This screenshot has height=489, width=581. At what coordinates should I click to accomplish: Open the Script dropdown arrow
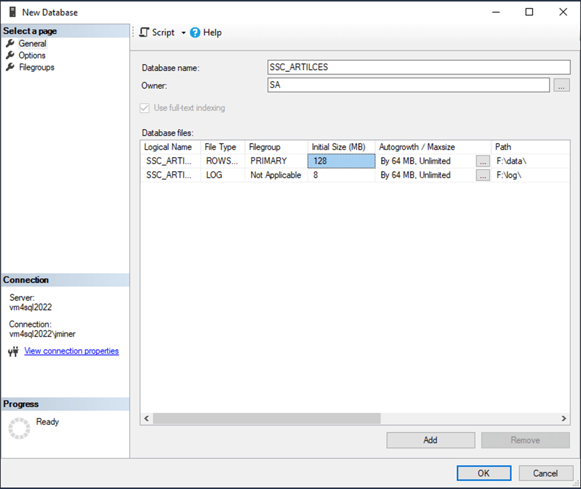183,33
